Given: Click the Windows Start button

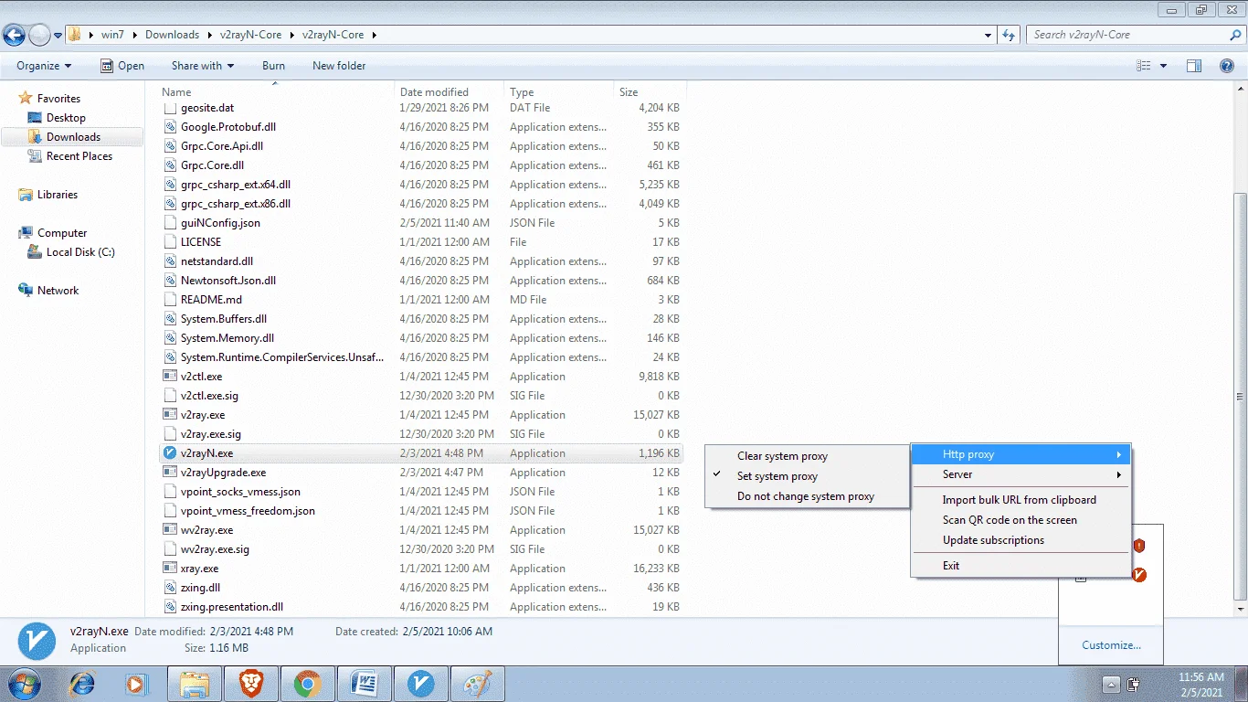Looking at the screenshot, I should 25,684.
